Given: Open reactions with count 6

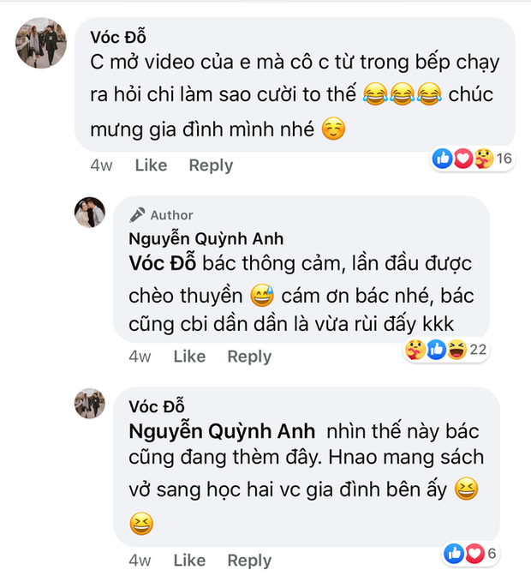Looking at the screenshot, I should point(470,554).
